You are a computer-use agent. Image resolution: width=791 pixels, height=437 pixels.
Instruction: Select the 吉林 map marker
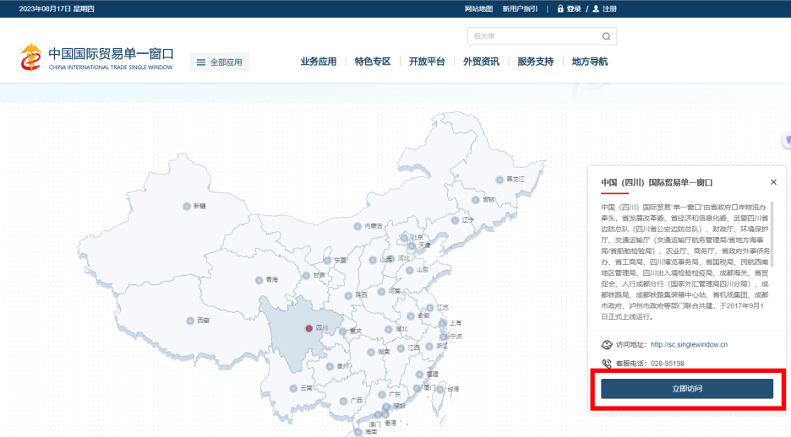475,200
